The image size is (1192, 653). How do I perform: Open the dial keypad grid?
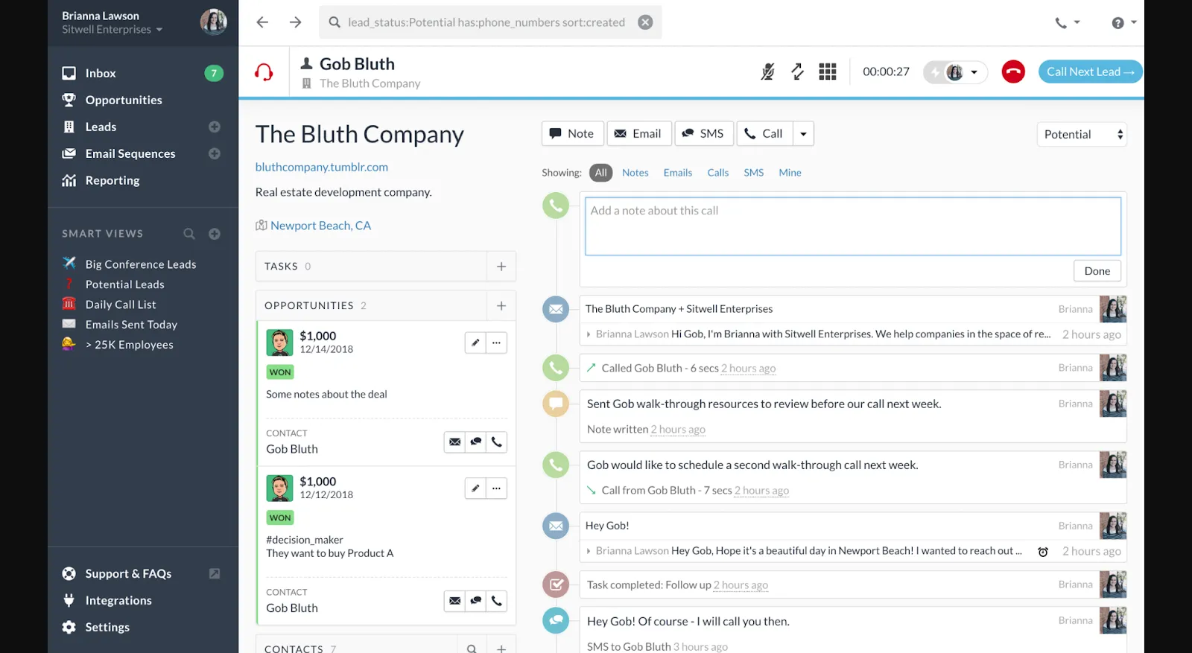(827, 71)
